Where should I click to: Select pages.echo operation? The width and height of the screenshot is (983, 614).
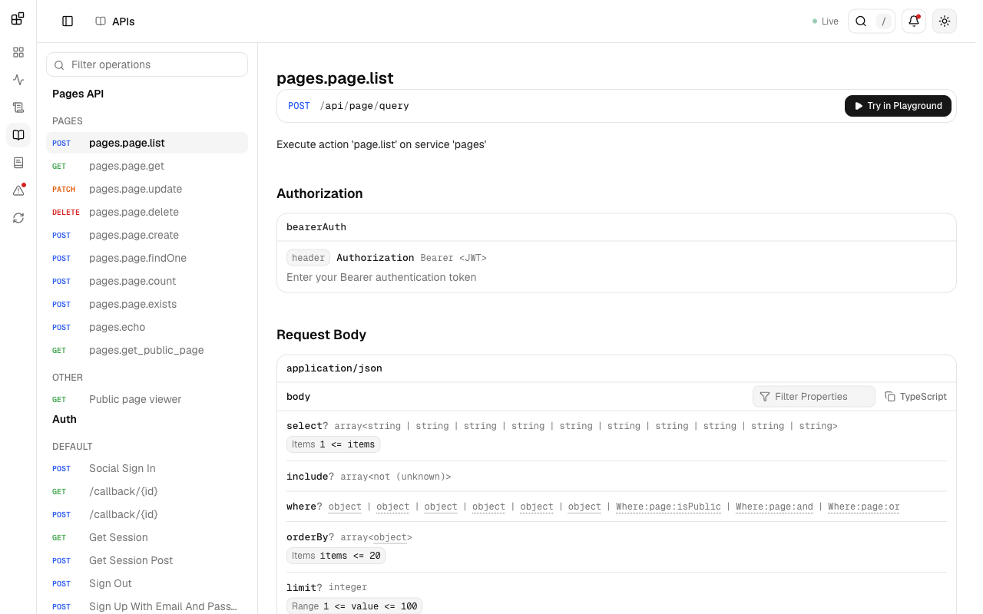(147, 327)
